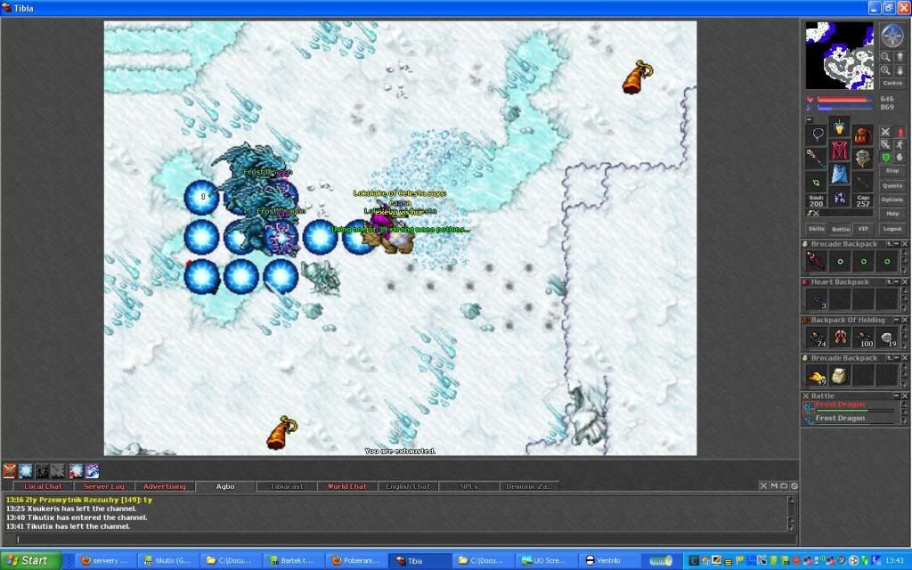
Task: Minimize the second Brocade Backpack container
Action: click(896, 358)
